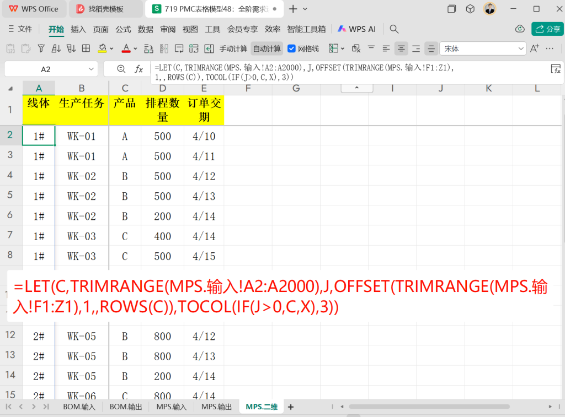Open the freeze panes dropdown arrow

click(343, 48)
